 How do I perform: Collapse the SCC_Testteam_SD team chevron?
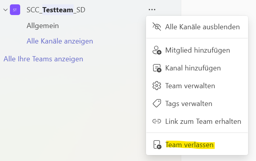tap(6, 10)
